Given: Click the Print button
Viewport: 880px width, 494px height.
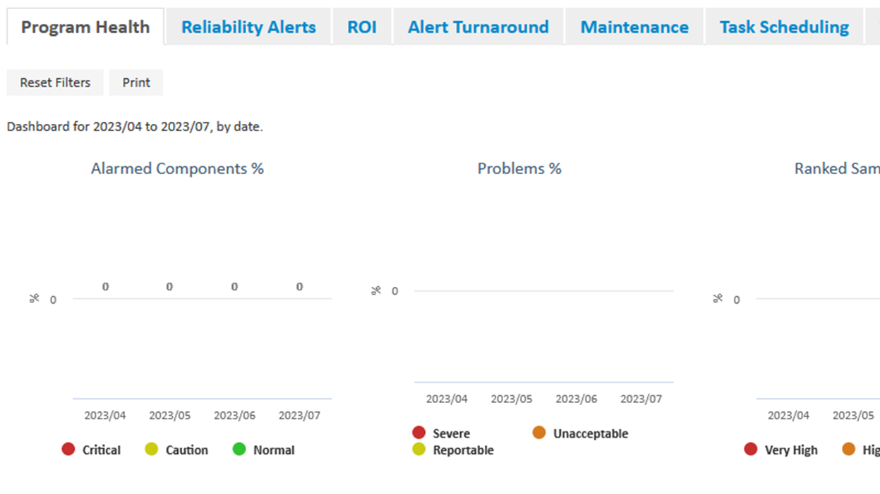Looking at the screenshot, I should (x=136, y=82).
